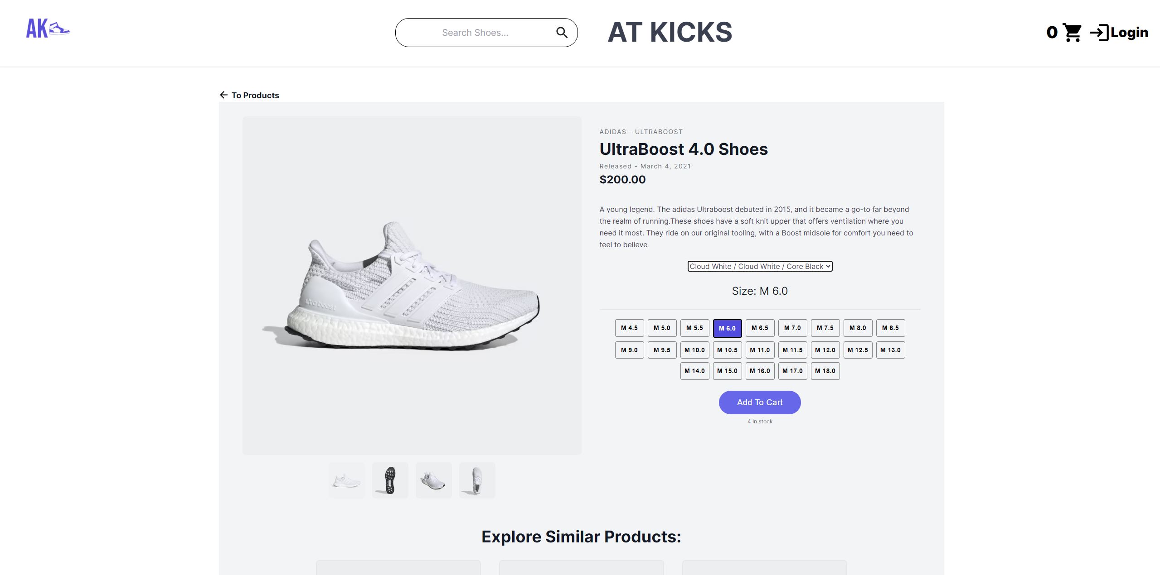
Task: Show the angled pair thumbnail
Action: pyautogui.click(x=433, y=480)
